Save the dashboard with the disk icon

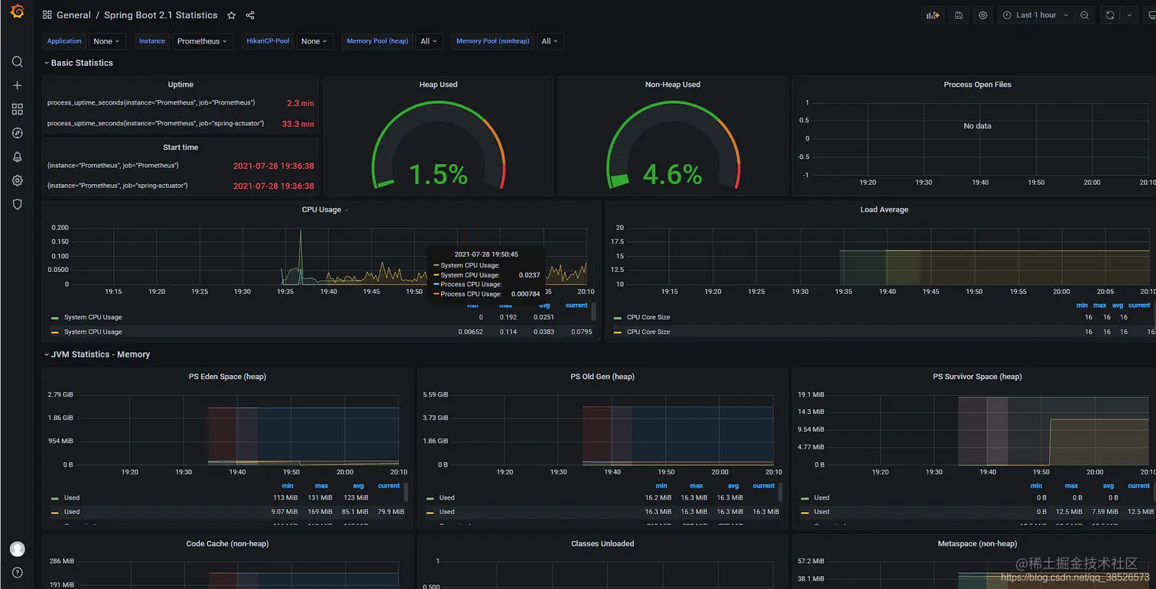(x=959, y=15)
